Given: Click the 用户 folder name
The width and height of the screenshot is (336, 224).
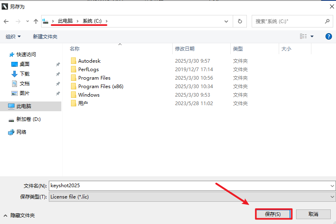Looking at the screenshot, I should [83, 103].
